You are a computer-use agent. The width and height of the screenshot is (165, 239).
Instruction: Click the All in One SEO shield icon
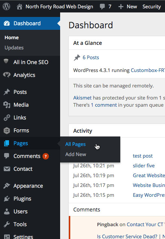(6, 61)
